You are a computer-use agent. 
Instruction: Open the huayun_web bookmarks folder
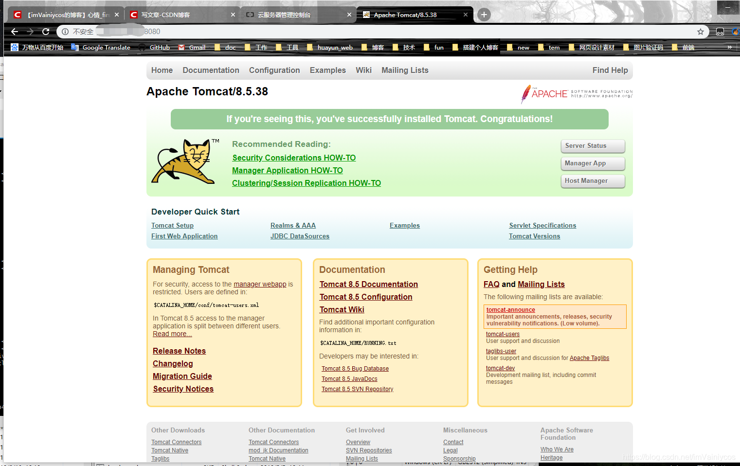[330, 47]
